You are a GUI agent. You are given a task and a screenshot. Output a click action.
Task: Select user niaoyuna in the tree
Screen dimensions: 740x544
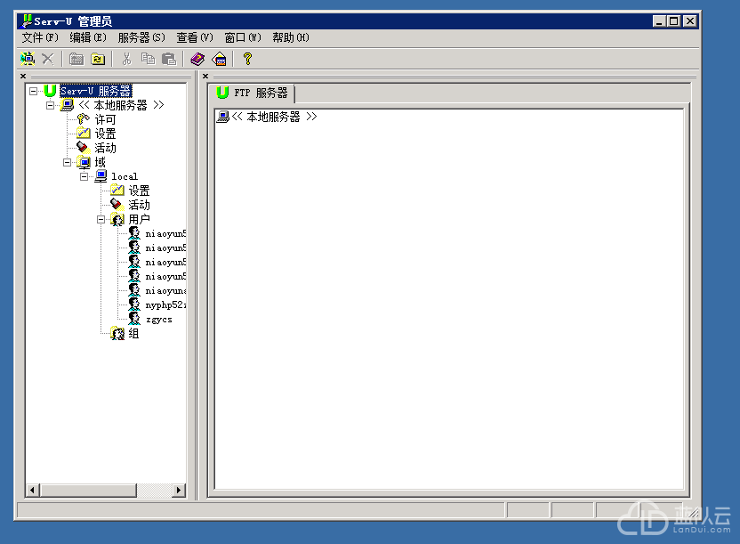tap(165, 290)
